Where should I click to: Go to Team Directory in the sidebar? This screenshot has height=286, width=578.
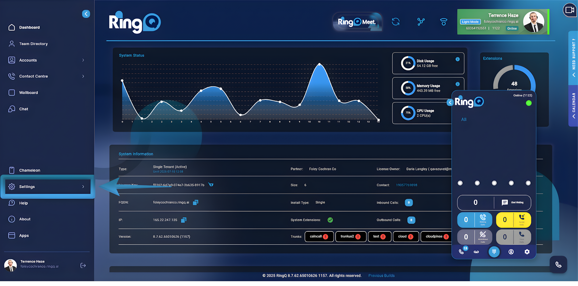pos(33,44)
